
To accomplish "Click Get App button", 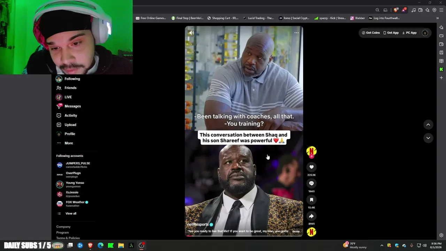I will tap(391, 33).
